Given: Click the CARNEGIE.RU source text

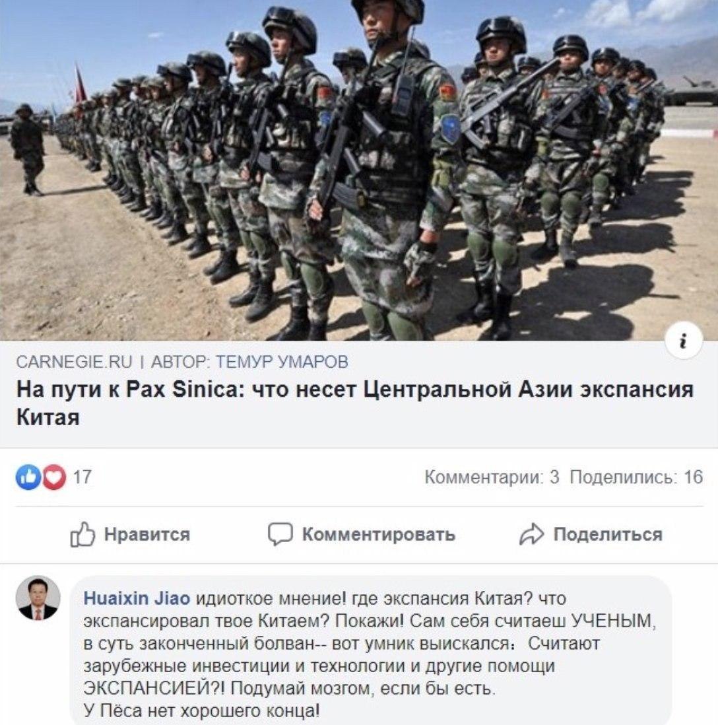Looking at the screenshot, I should [75, 362].
